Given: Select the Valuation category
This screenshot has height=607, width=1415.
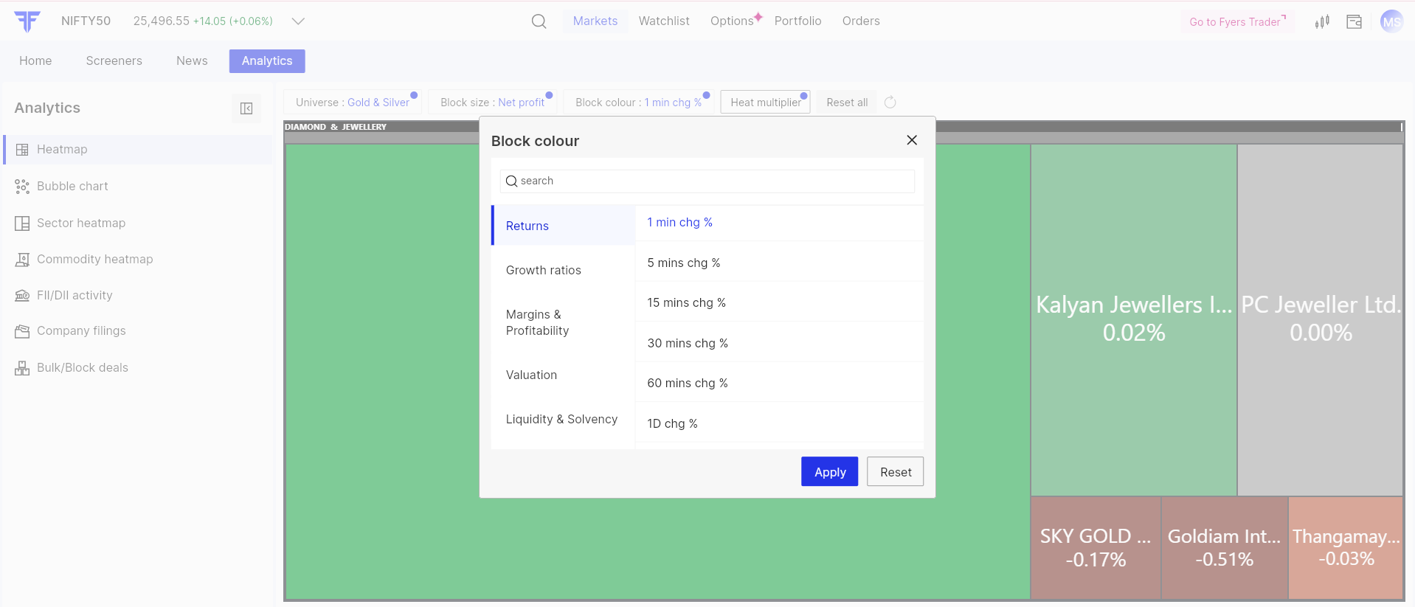Looking at the screenshot, I should coord(531,375).
